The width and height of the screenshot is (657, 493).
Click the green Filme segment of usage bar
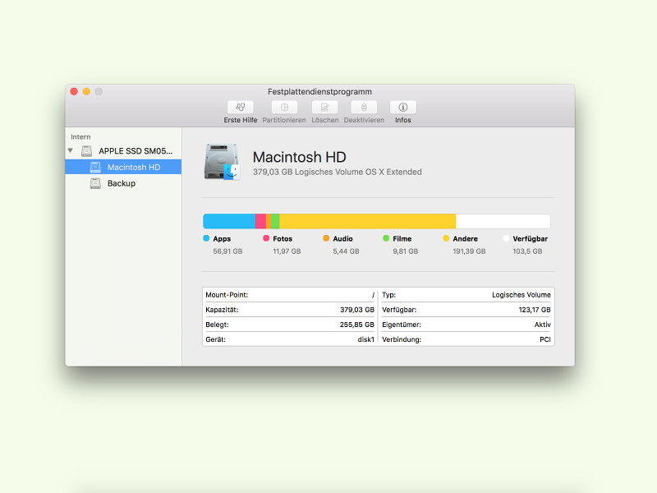coord(275,221)
